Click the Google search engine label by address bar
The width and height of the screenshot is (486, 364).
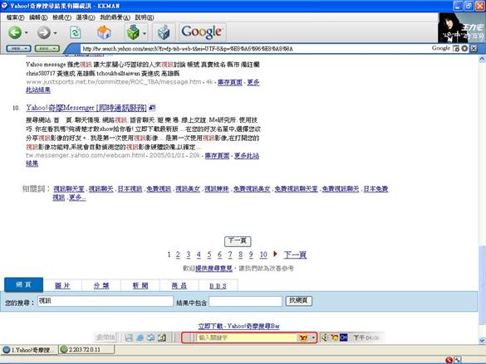(441, 48)
